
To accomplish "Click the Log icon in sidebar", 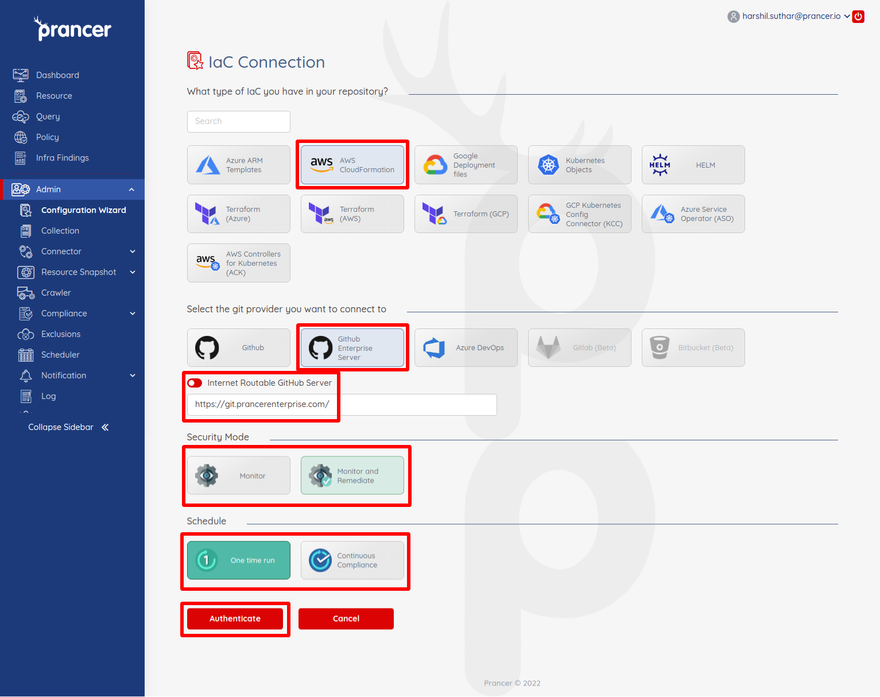I will tap(26, 396).
